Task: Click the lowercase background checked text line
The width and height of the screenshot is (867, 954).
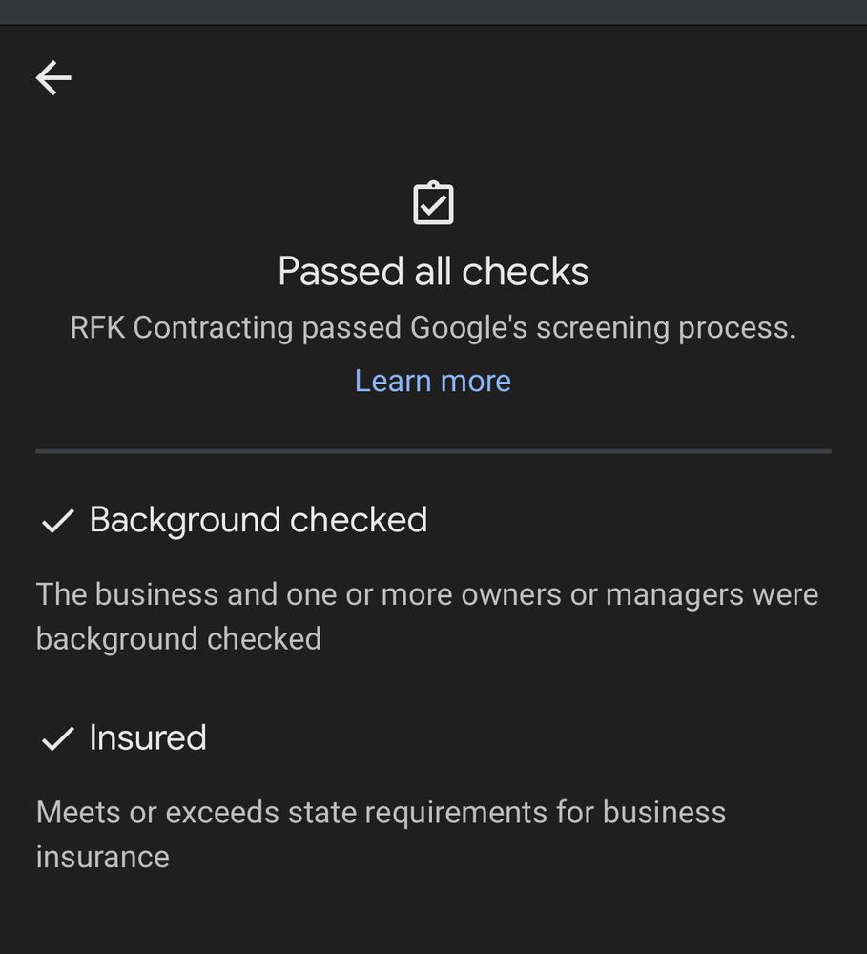Action: 178,638
